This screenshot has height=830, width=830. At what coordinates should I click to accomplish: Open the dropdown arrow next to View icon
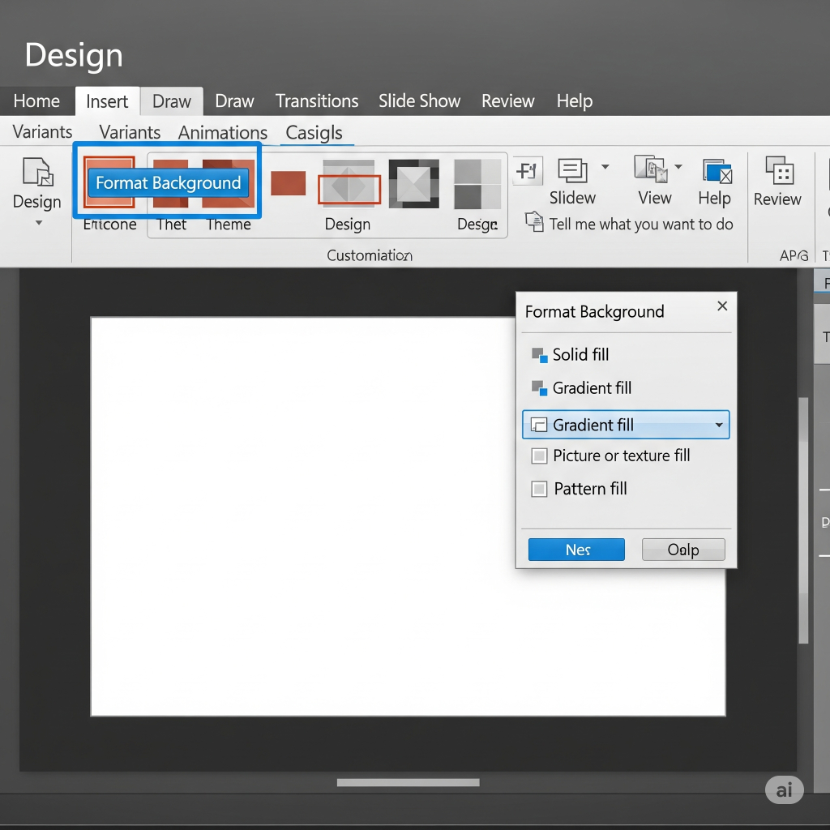tap(678, 167)
